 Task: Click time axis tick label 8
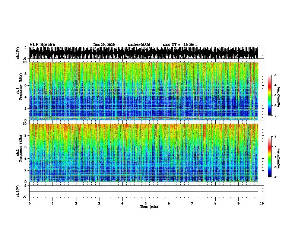coord(215,203)
